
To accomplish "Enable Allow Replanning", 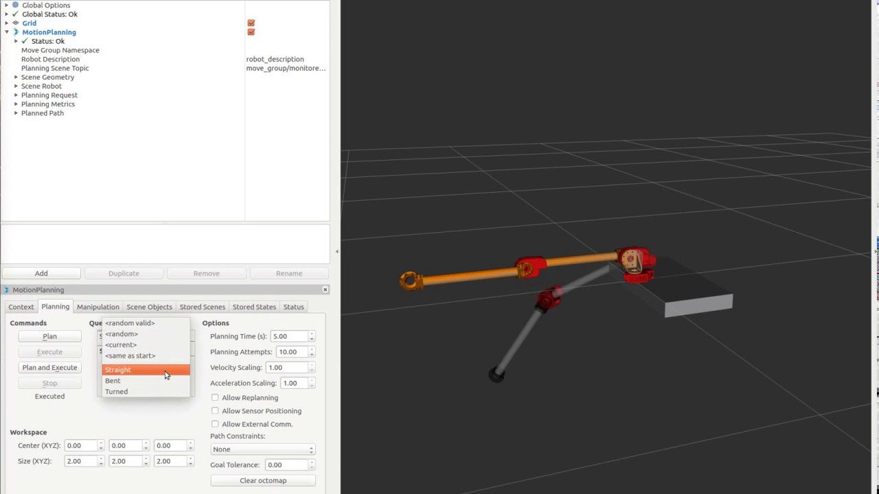I will click(215, 398).
